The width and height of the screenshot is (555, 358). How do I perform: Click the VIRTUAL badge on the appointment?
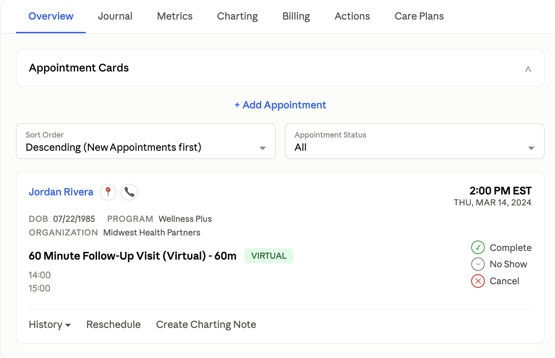point(269,256)
